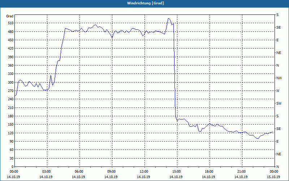Viewport: 289px width, 181px height.
Task: Click the 14.10.19 date under 21:00
Action: [241, 177]
